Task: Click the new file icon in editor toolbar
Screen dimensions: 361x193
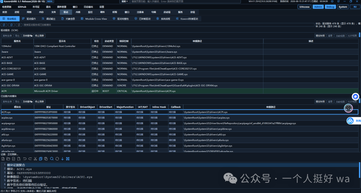Action: (x=3, y=159)
